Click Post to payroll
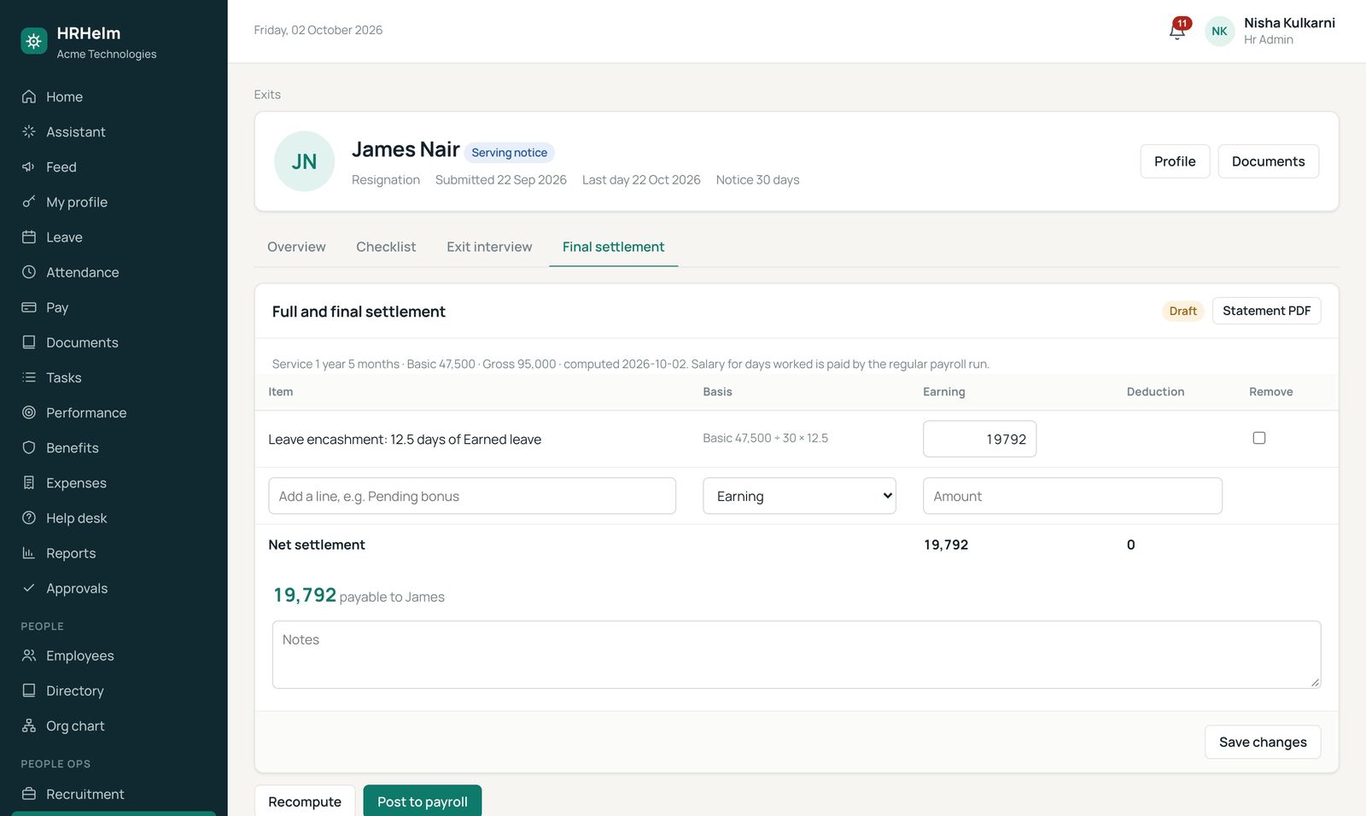This screenshot has height=816, width=1366. click(x=423, y=801)
